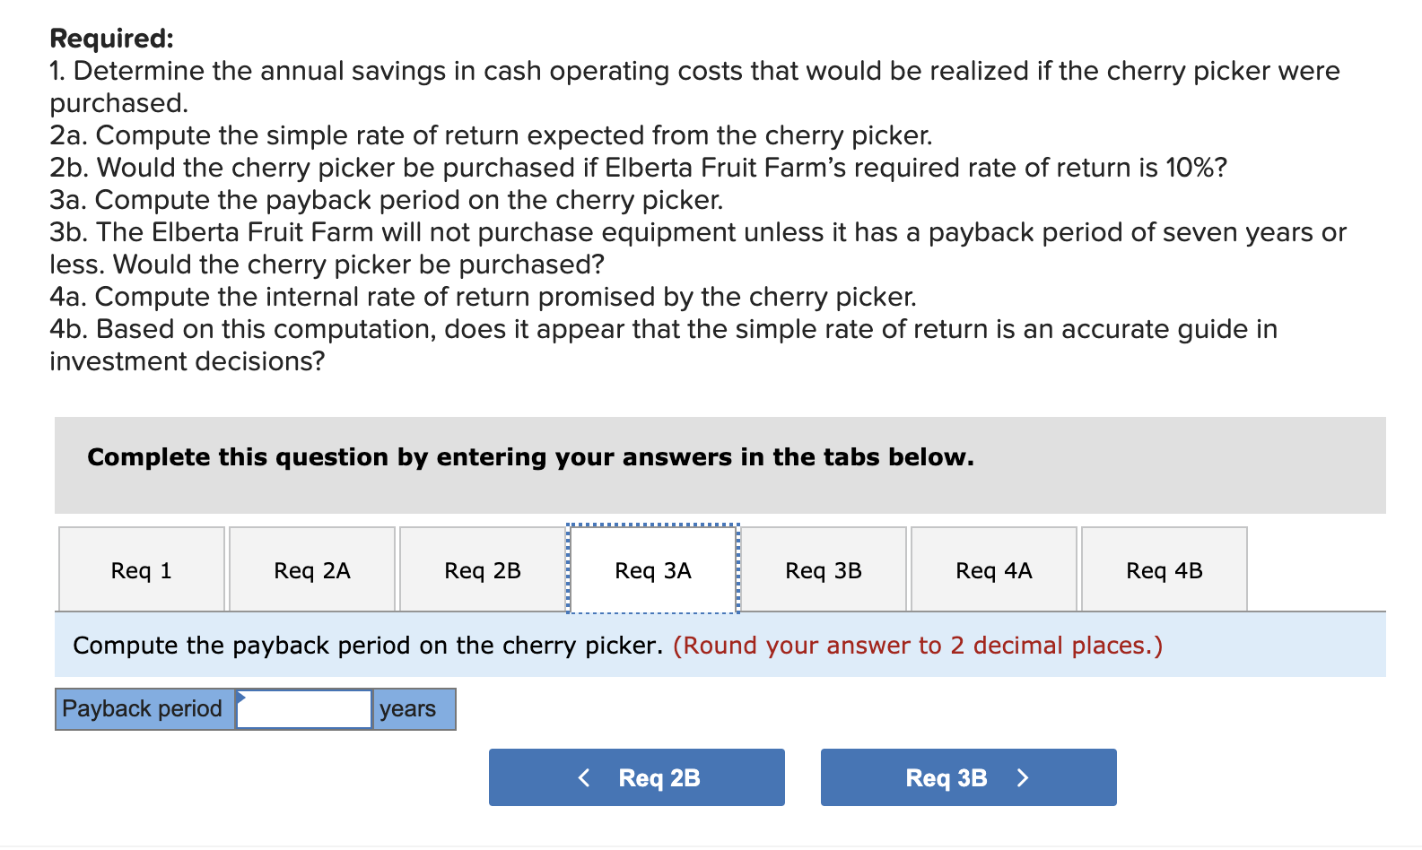This screenshot has width=1422, height=850.
Task: Click the Payback period row label
Action: (144, 709)
